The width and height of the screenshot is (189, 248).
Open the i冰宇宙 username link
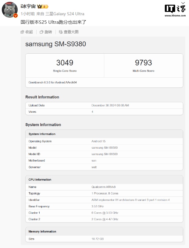pyautogui.click(x=28, y=6)
